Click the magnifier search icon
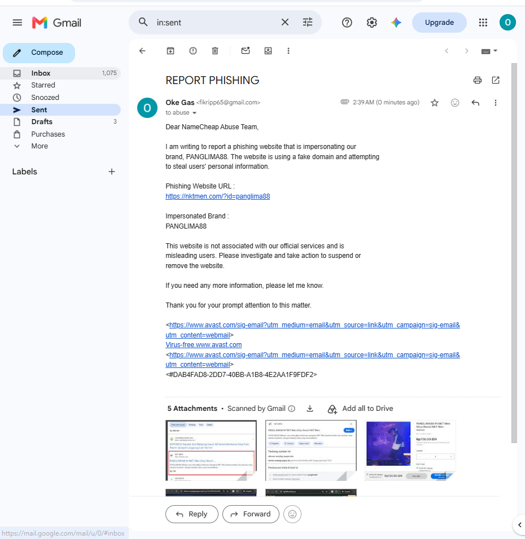This screenshot has height=539, width=525. [143, 23]
